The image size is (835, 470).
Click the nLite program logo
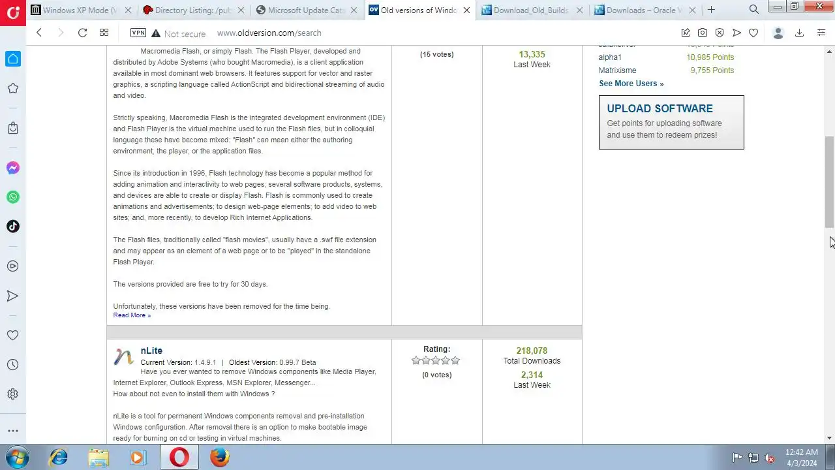pos(124,356)
